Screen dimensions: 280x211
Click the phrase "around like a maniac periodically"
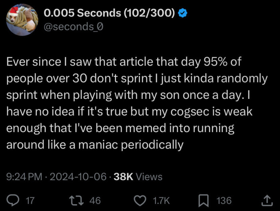click(x=94, y=144)
